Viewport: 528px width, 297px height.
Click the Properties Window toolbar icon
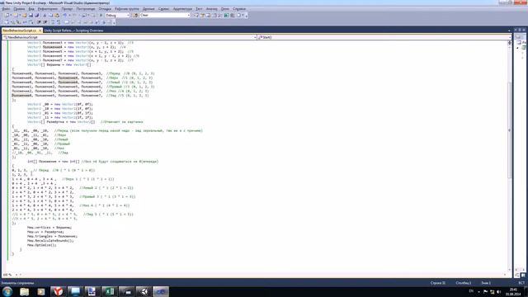(x=202, y=15)
